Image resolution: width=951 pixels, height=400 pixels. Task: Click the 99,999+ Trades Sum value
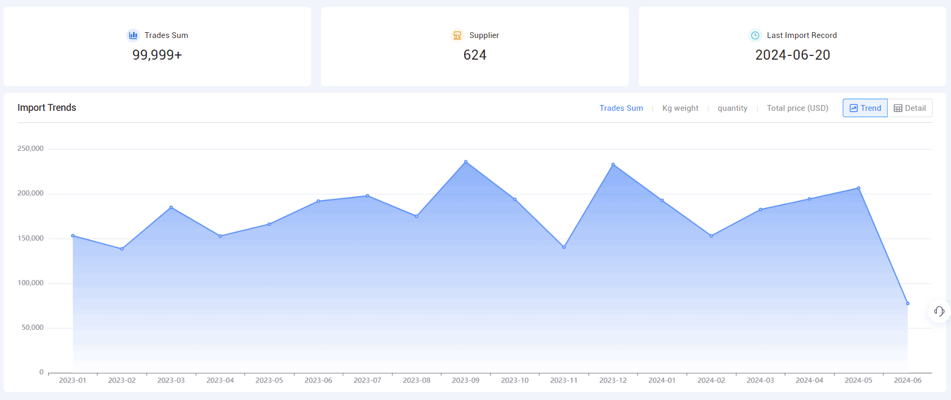pyautogui.click(x=157, y=55)
